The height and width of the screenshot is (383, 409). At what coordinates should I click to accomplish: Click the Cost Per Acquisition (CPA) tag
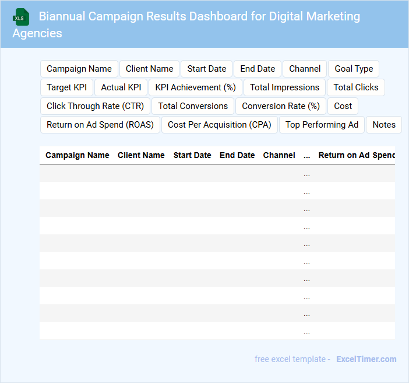tap(220, 125)
